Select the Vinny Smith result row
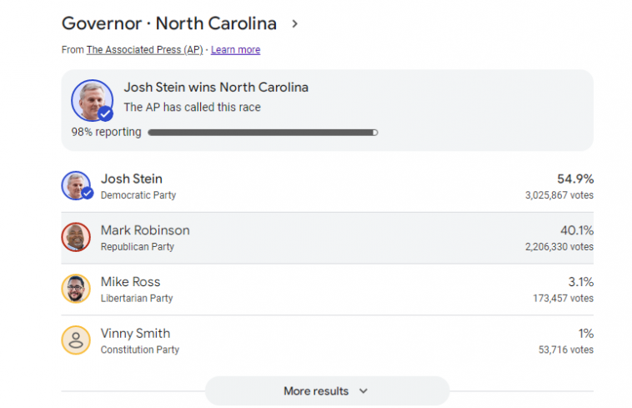Screen dimensions: 632x408 [327, 340]
